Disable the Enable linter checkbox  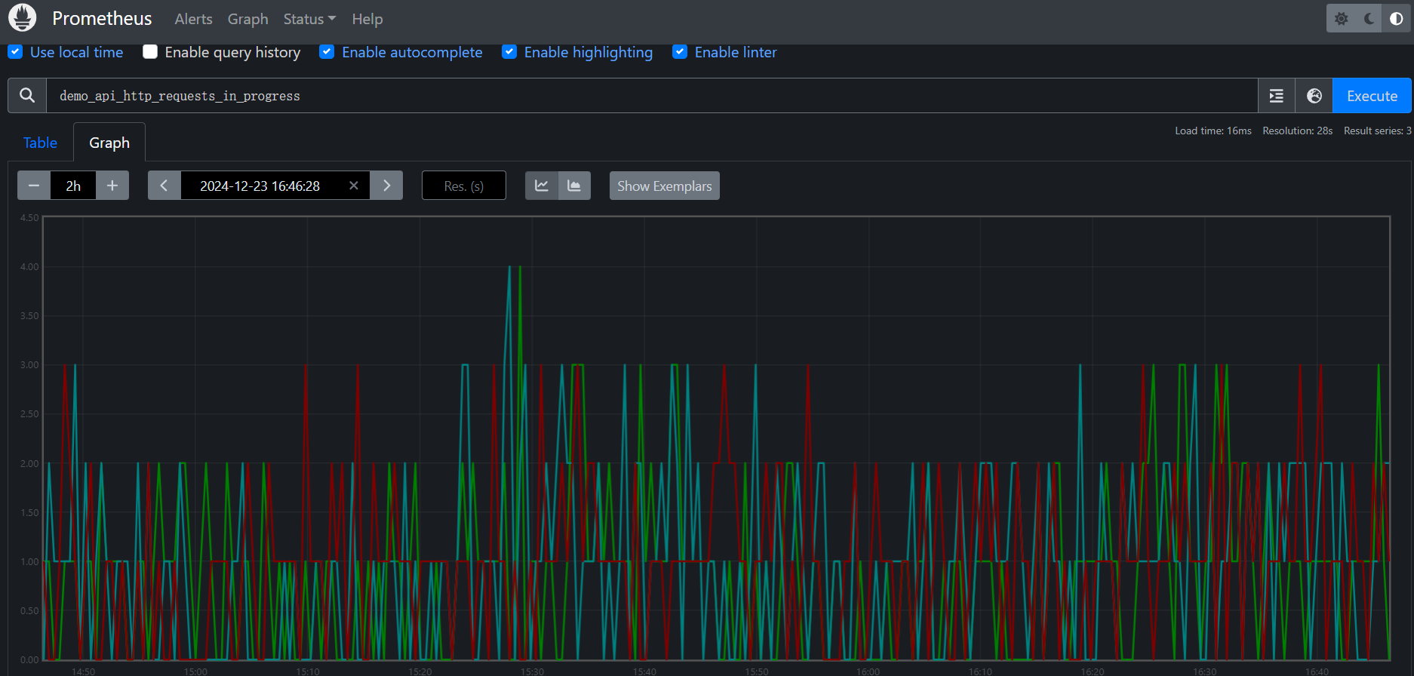(x=680, y=52)
